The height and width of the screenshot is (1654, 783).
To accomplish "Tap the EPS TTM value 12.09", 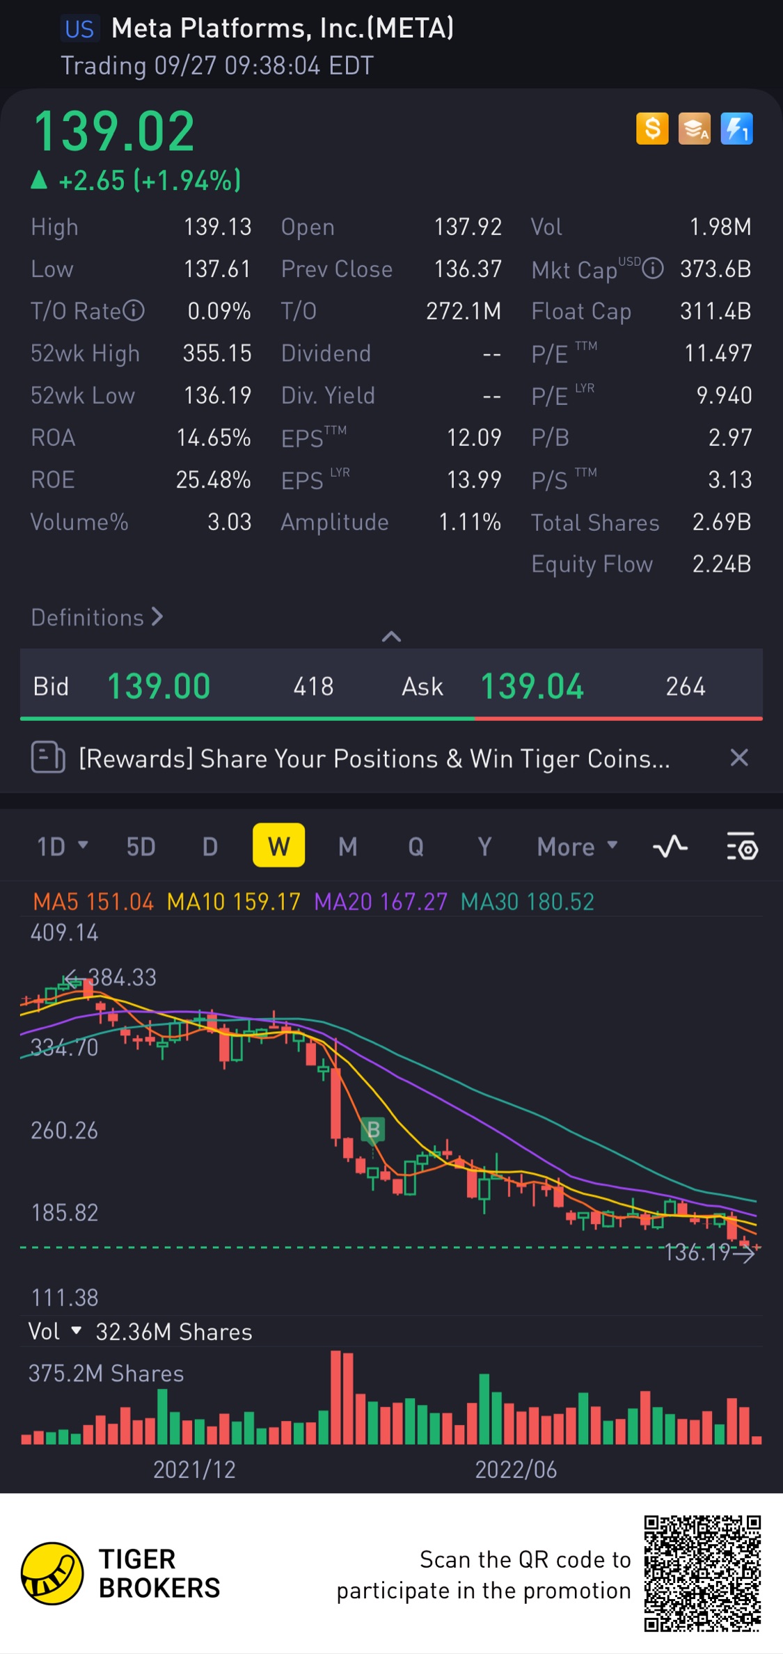I will [x=474, y=437].
